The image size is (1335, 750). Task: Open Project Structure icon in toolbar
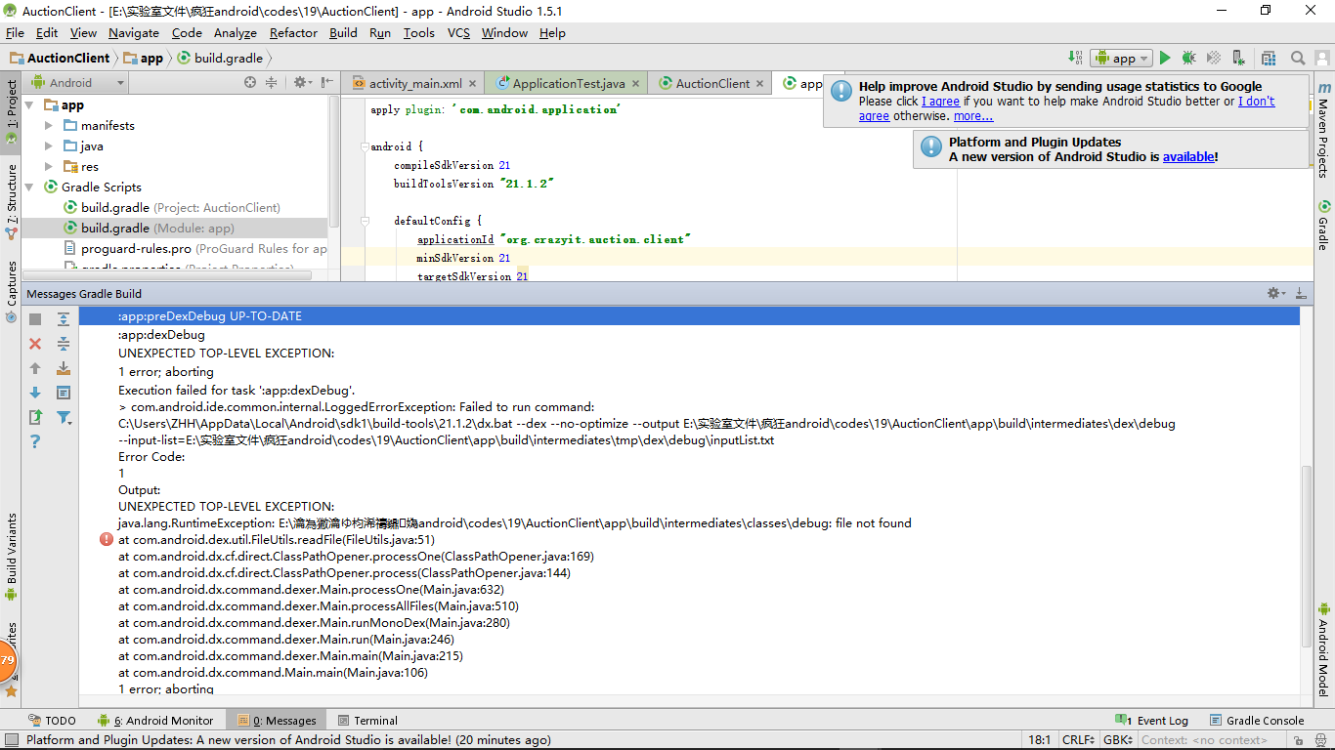(1269, 58)
